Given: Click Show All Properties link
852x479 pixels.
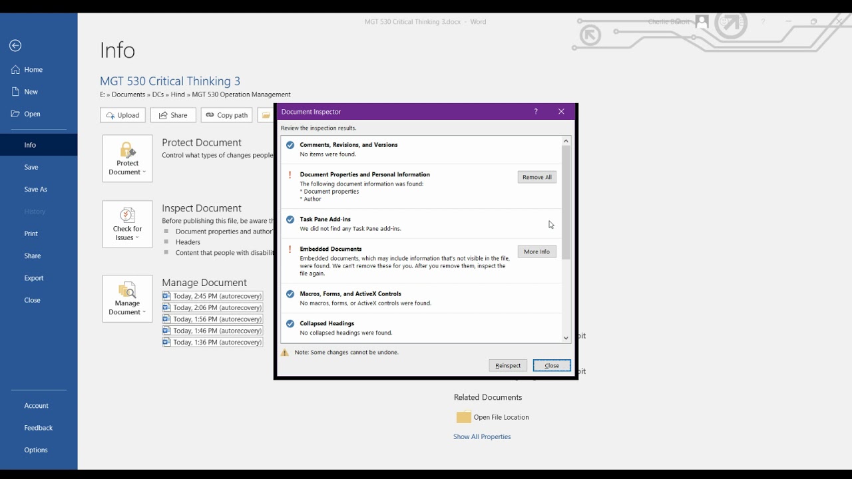Looking at the screenshot, I should (x=482, y=436).
